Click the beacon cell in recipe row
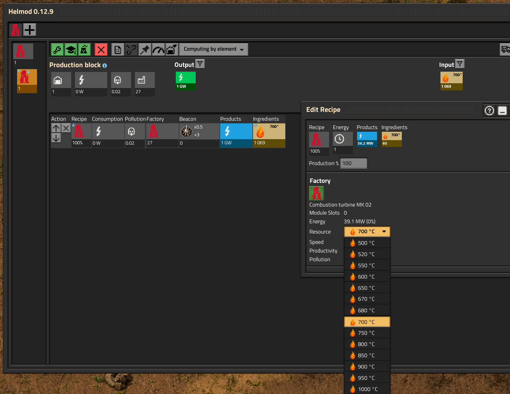 (x=199, y=135)
